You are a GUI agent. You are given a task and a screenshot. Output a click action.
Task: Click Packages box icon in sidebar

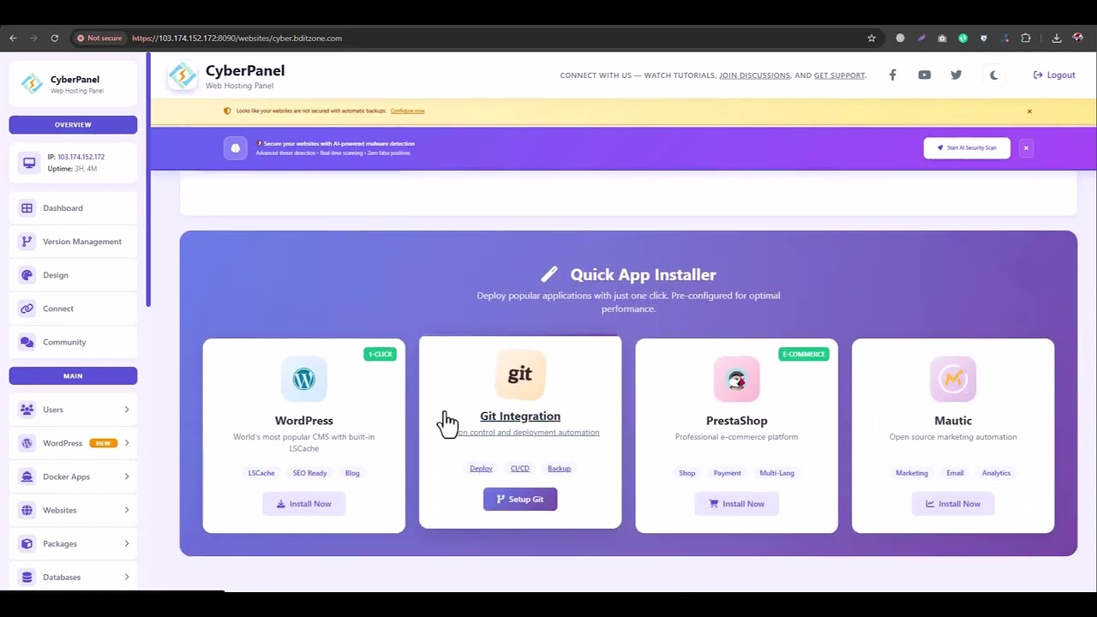[x=27, y=543]
